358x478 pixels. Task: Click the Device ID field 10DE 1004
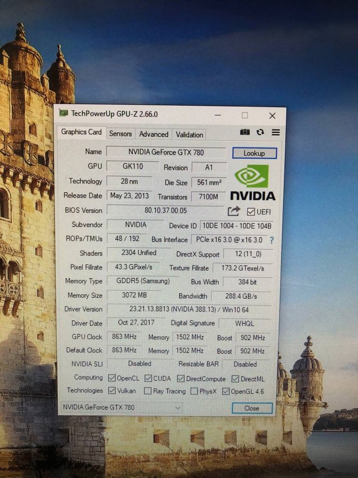[x=237, y=226]
